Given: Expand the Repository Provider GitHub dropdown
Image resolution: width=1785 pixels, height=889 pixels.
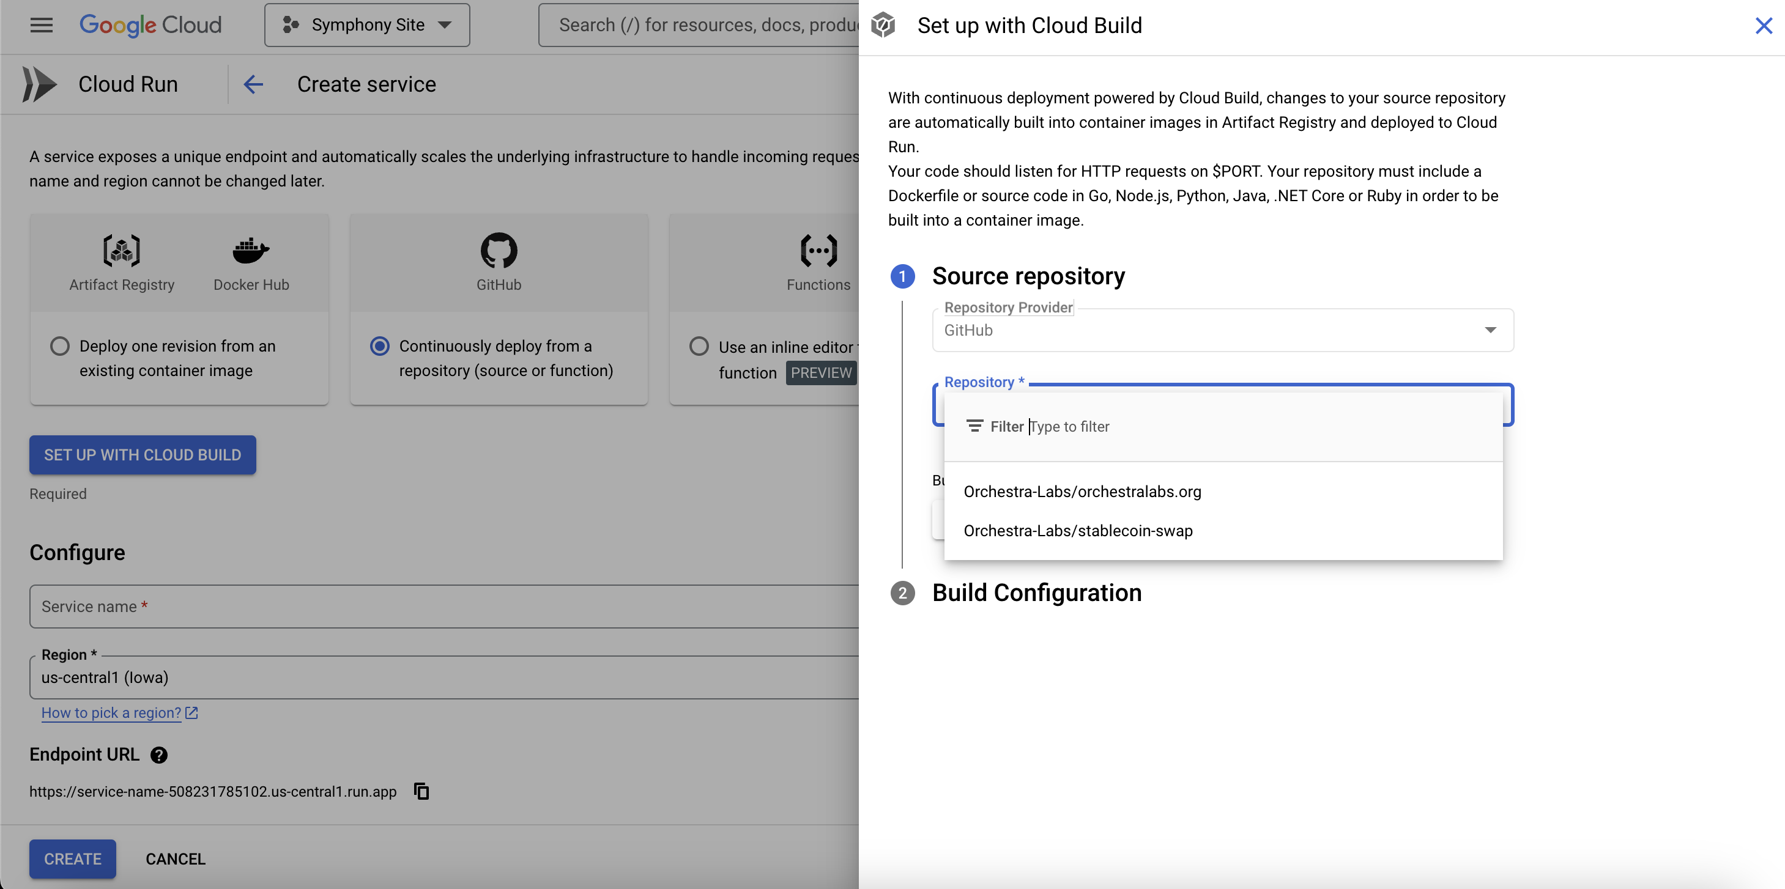Looking at the screenshot, I should click(1222, 330).
